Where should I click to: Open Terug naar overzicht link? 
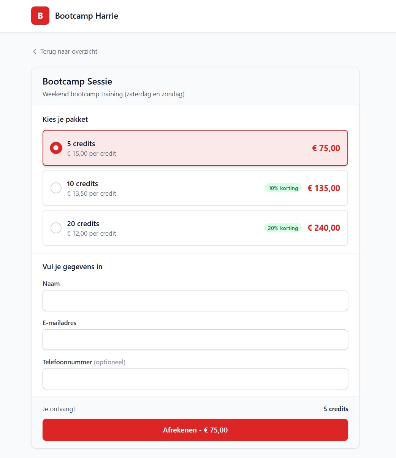point(67,51)
